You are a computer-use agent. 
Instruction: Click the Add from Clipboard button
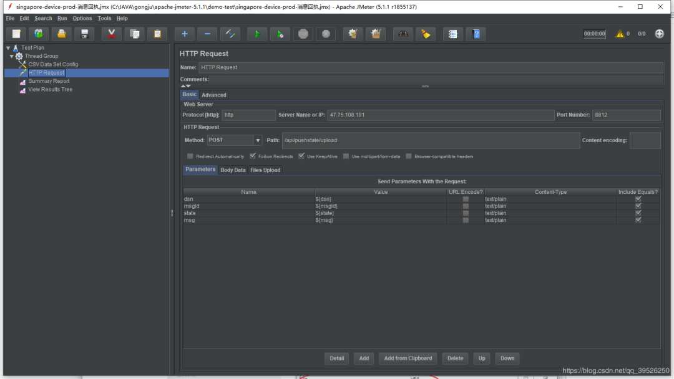tap(408, 358)
